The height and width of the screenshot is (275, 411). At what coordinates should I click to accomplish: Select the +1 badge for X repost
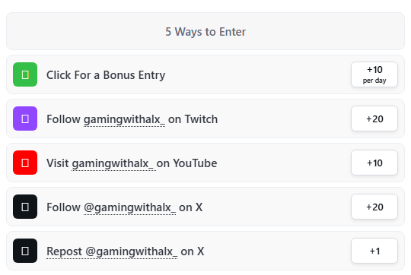point(374,251)
